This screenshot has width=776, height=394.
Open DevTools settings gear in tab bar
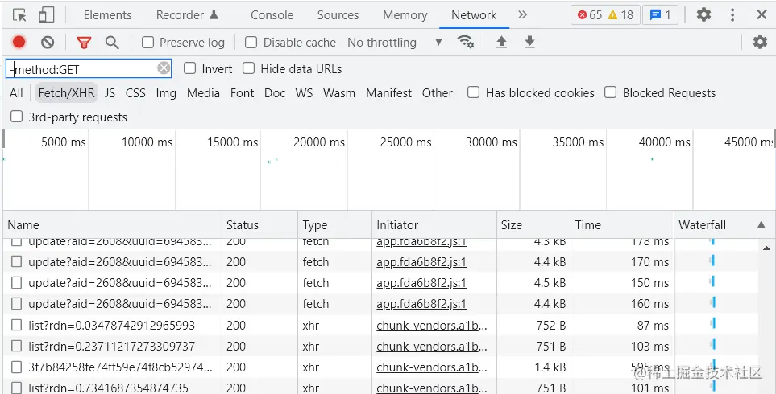(703, 14)
